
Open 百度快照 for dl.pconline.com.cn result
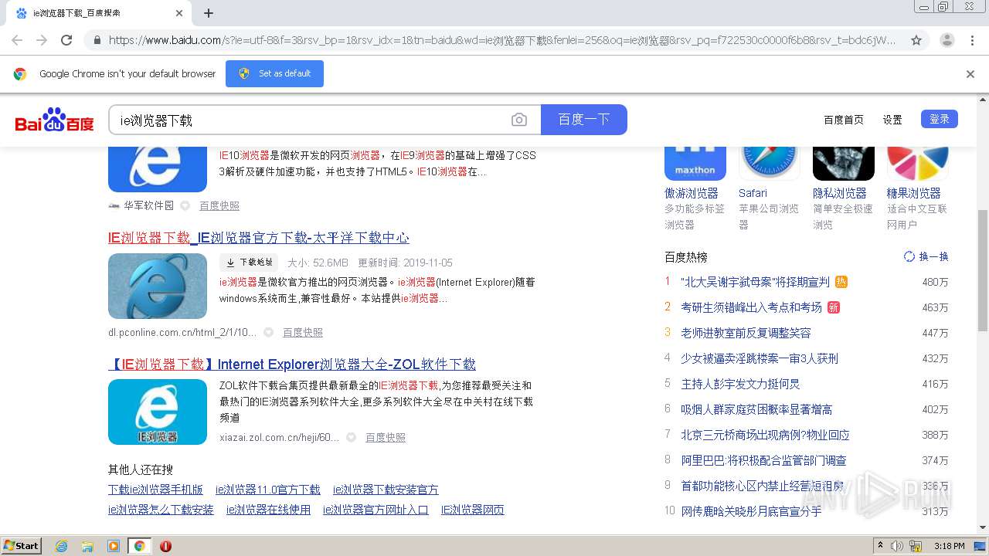(x=303, y=332)
